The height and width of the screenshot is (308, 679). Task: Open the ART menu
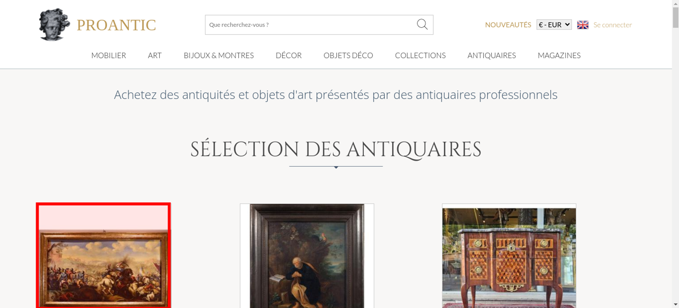tap(155, 55)
